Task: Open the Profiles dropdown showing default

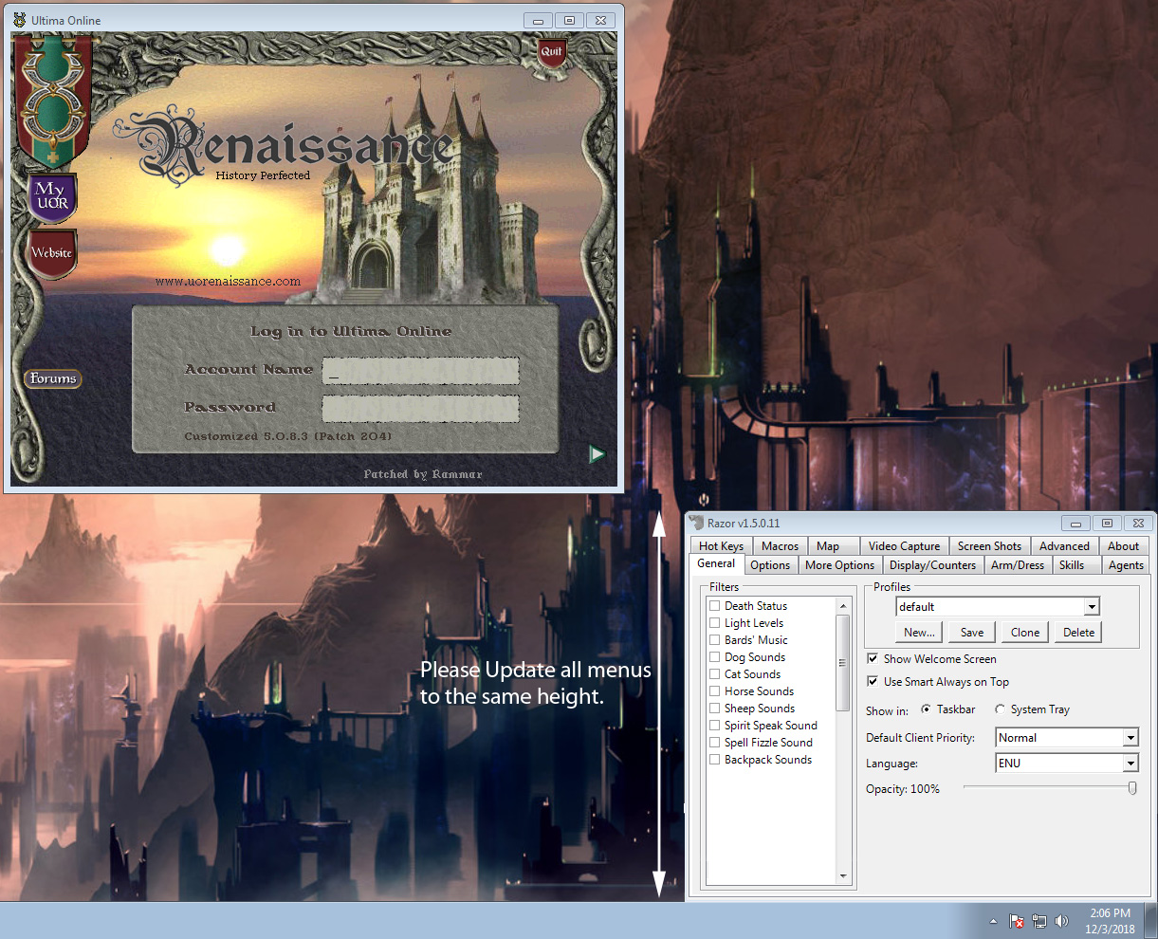Action: point(998,607)
